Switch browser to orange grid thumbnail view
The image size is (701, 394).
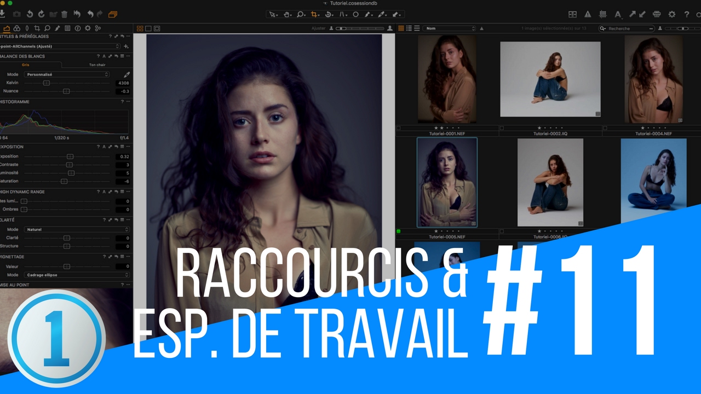point(401,28)
